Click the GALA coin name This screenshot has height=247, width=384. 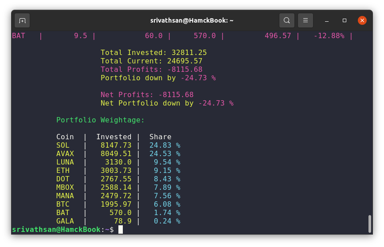(x=65, y=221)
